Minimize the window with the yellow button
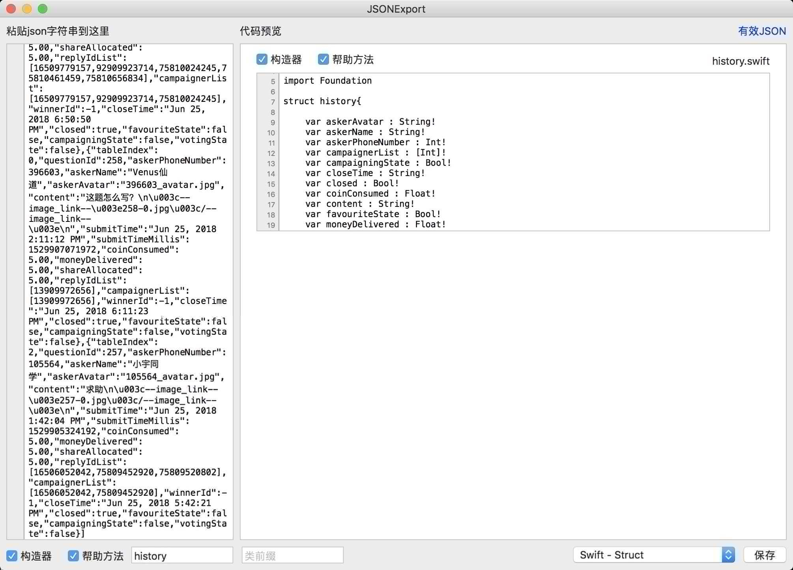 pyautogui.click(x=27, y=9)
